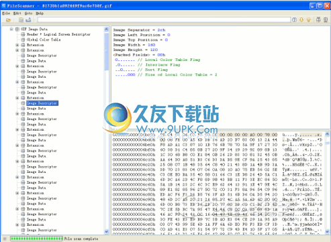Open the Goto menu
331x242 pixels.
[x=28, y=13]
